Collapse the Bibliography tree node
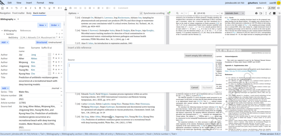 pos(2,31)
